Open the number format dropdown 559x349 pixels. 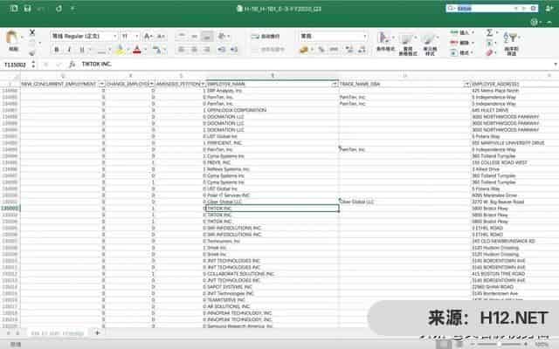point(365,36)
